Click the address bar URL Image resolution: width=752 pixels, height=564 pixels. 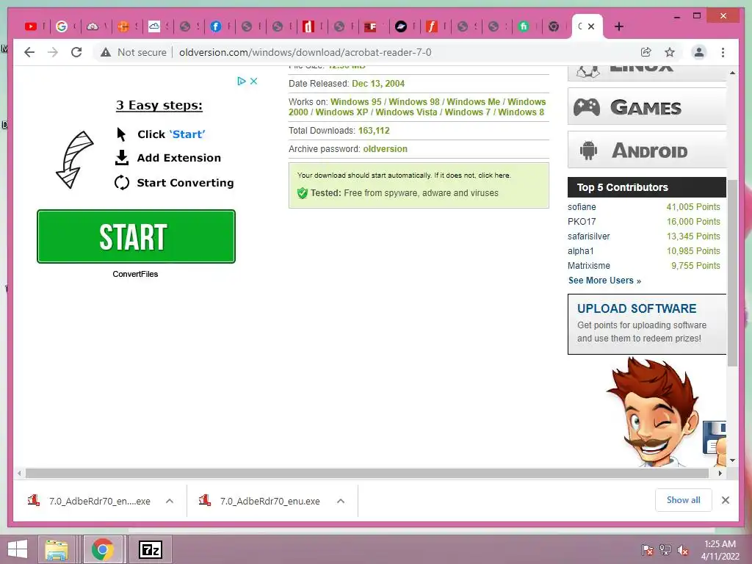[305, 52]
